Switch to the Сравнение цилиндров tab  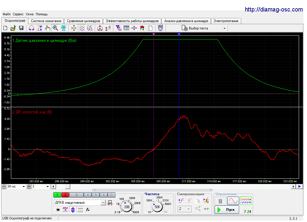(x=84, y=21)
